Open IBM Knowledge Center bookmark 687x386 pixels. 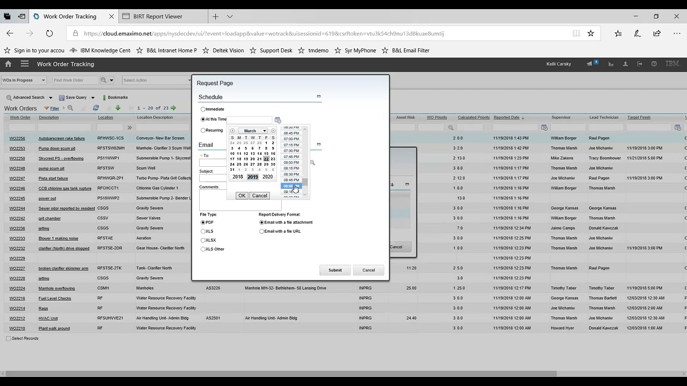point(100,50)
